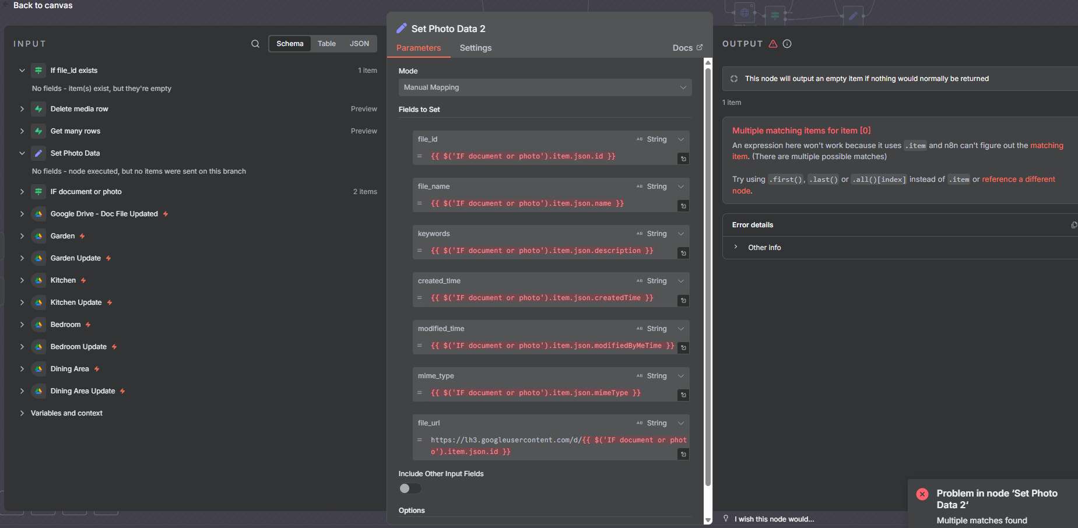The height and width of the screenshot is (528, 1078).
Task: Select the Parameters tab
Action: [419, 48]
